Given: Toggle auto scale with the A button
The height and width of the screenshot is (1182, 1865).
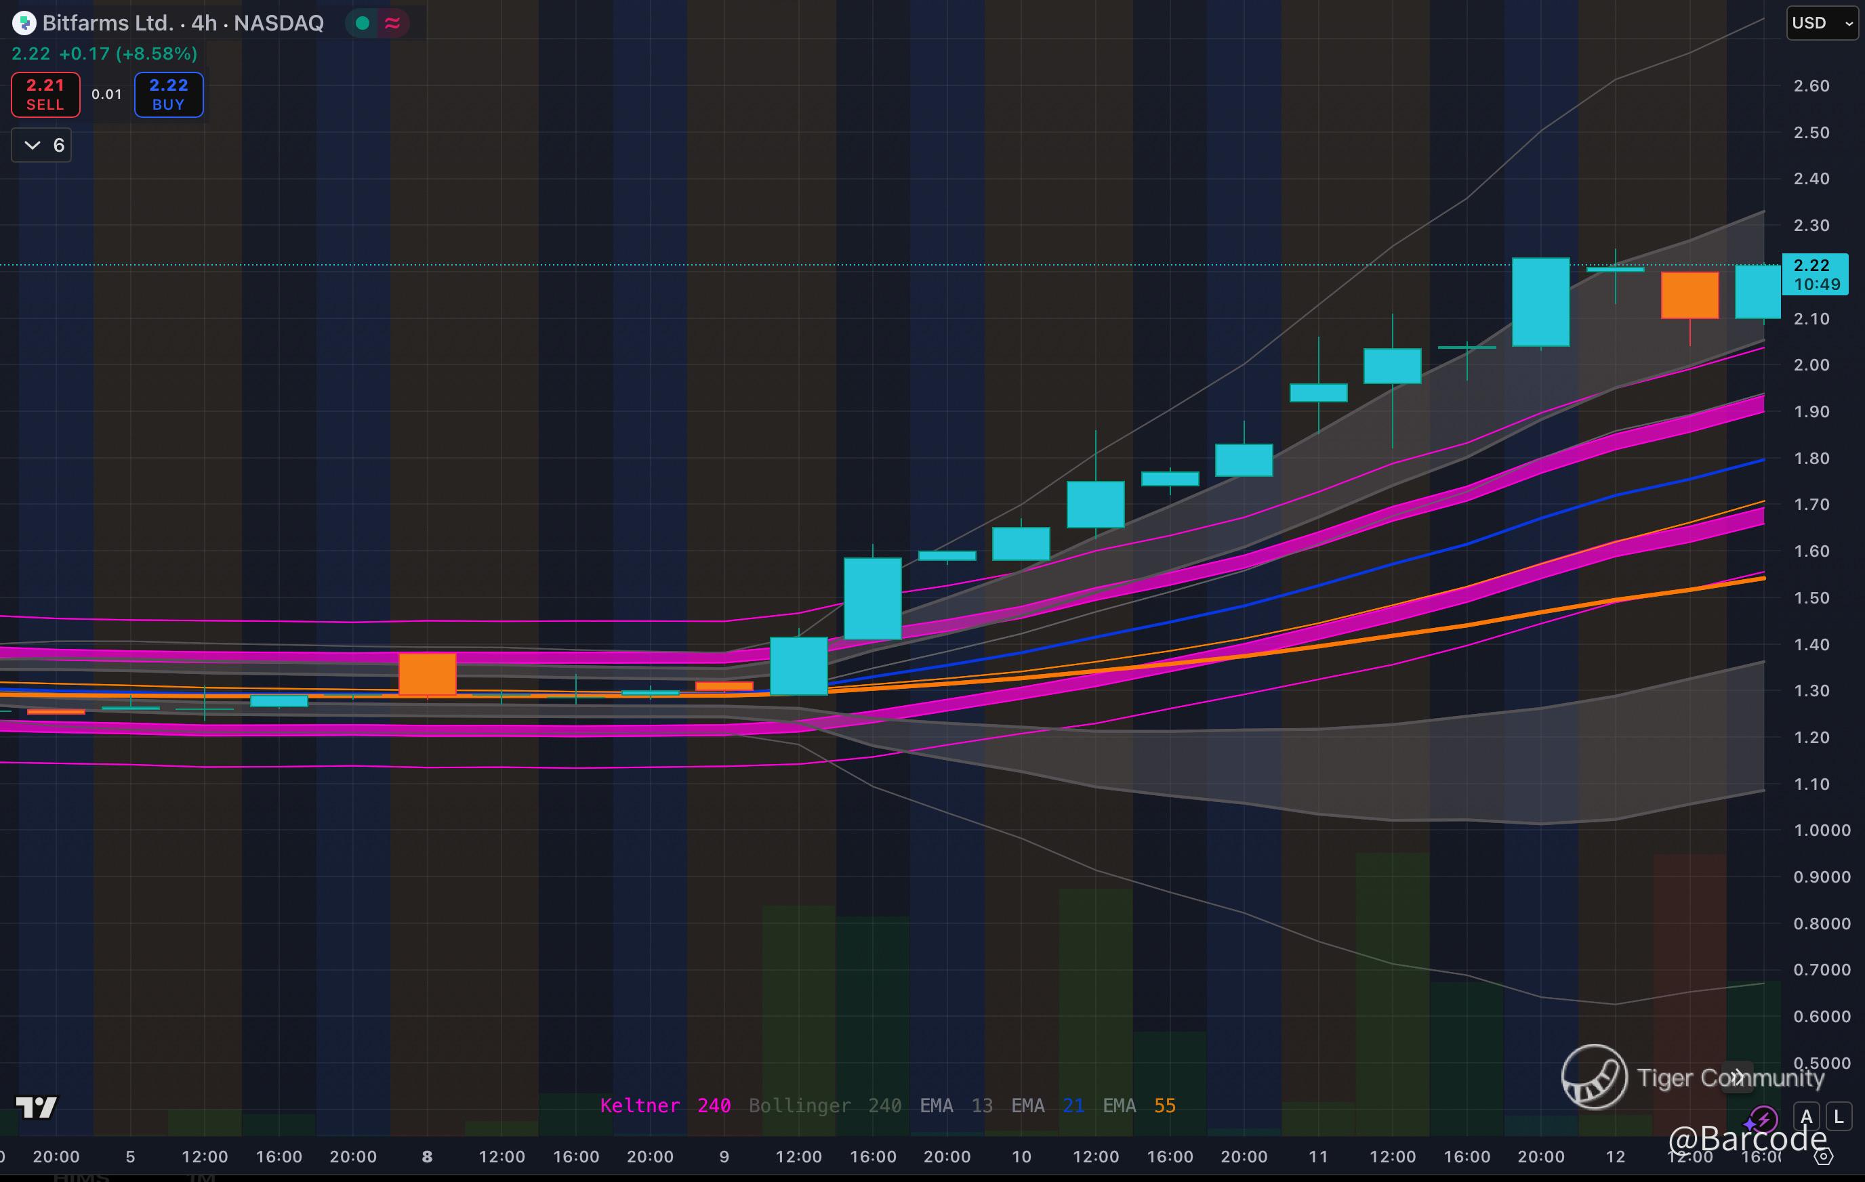Looking at the screenshot, I should 1807,1117.
